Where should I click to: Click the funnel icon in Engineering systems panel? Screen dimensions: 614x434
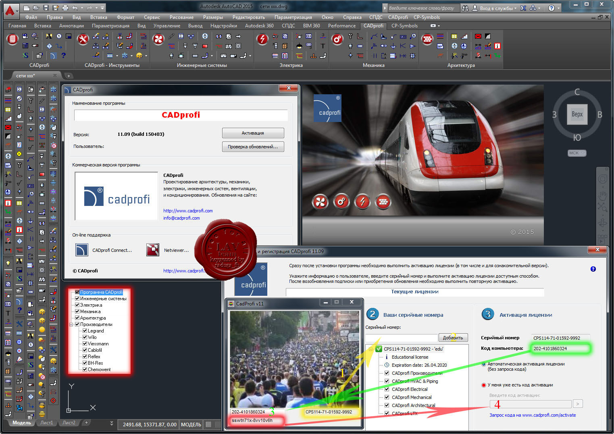point(195,46)
